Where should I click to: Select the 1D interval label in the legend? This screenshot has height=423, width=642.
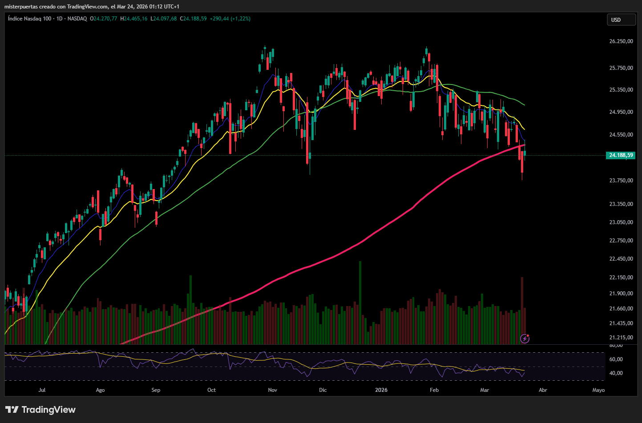(59, 19)
